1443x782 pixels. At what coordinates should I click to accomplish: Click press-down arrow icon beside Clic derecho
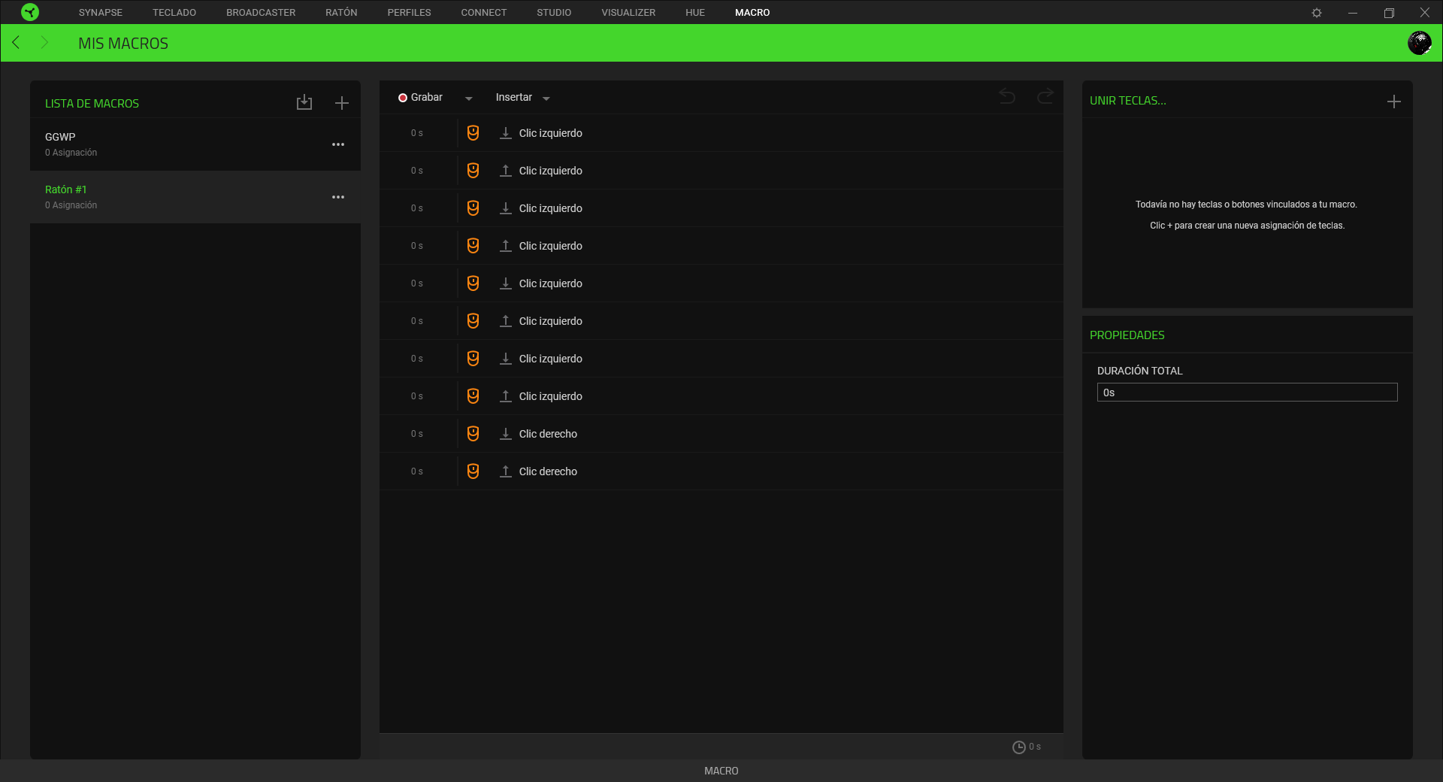506,434
